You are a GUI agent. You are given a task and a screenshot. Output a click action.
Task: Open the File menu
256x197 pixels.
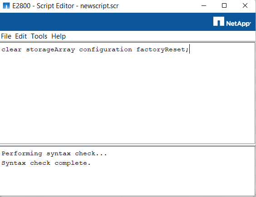(6, 36)
